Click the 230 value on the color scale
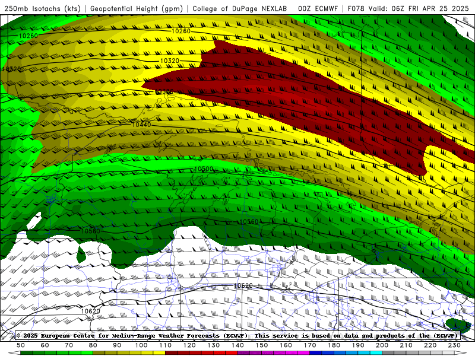The width and height of the screenshot is (475, 356). 454,345
